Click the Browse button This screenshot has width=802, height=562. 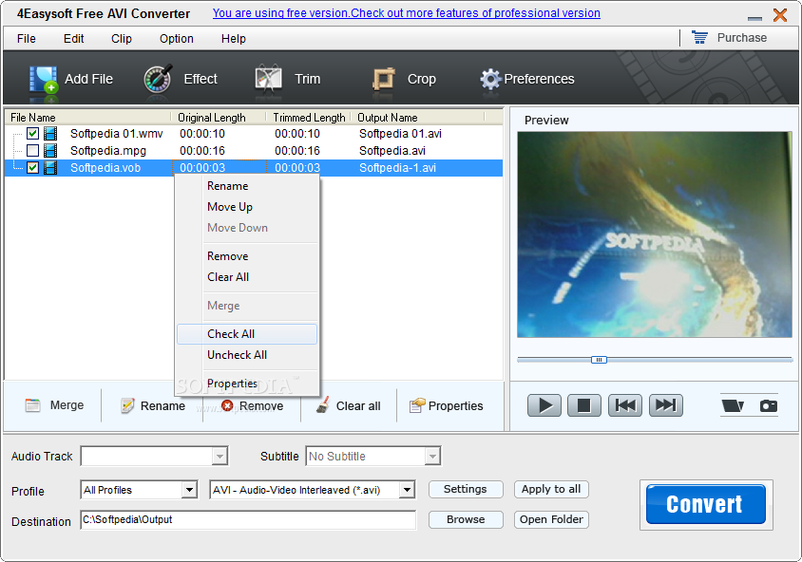(x=466, y=519)
